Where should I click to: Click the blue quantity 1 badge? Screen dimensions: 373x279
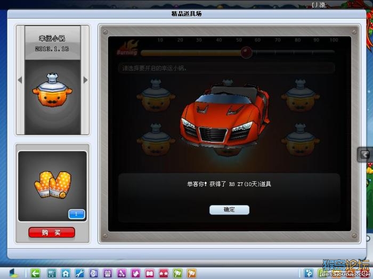click(x=77, y=214)
